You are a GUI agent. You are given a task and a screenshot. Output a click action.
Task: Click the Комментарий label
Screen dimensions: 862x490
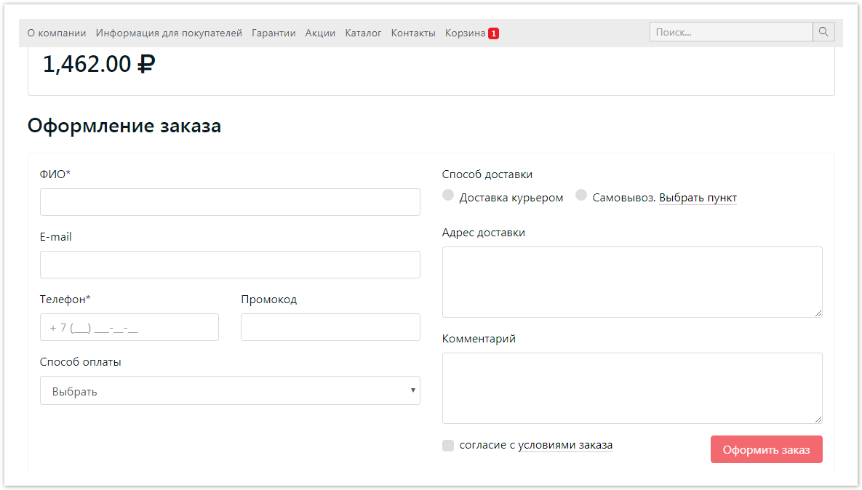[479, 339]
